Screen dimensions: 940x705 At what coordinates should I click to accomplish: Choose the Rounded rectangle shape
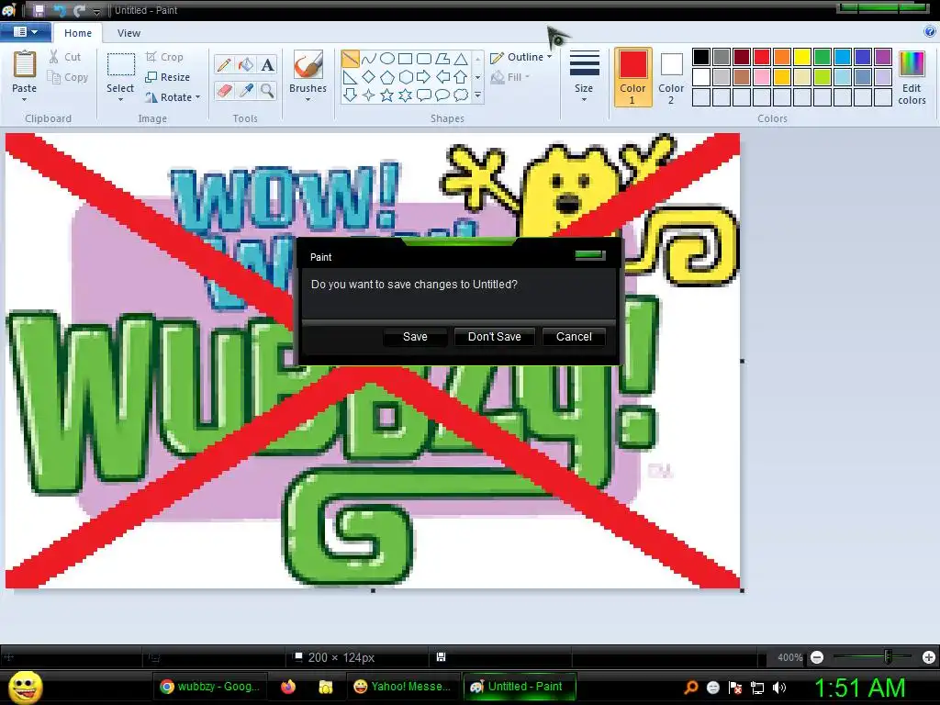click(424, 59)
